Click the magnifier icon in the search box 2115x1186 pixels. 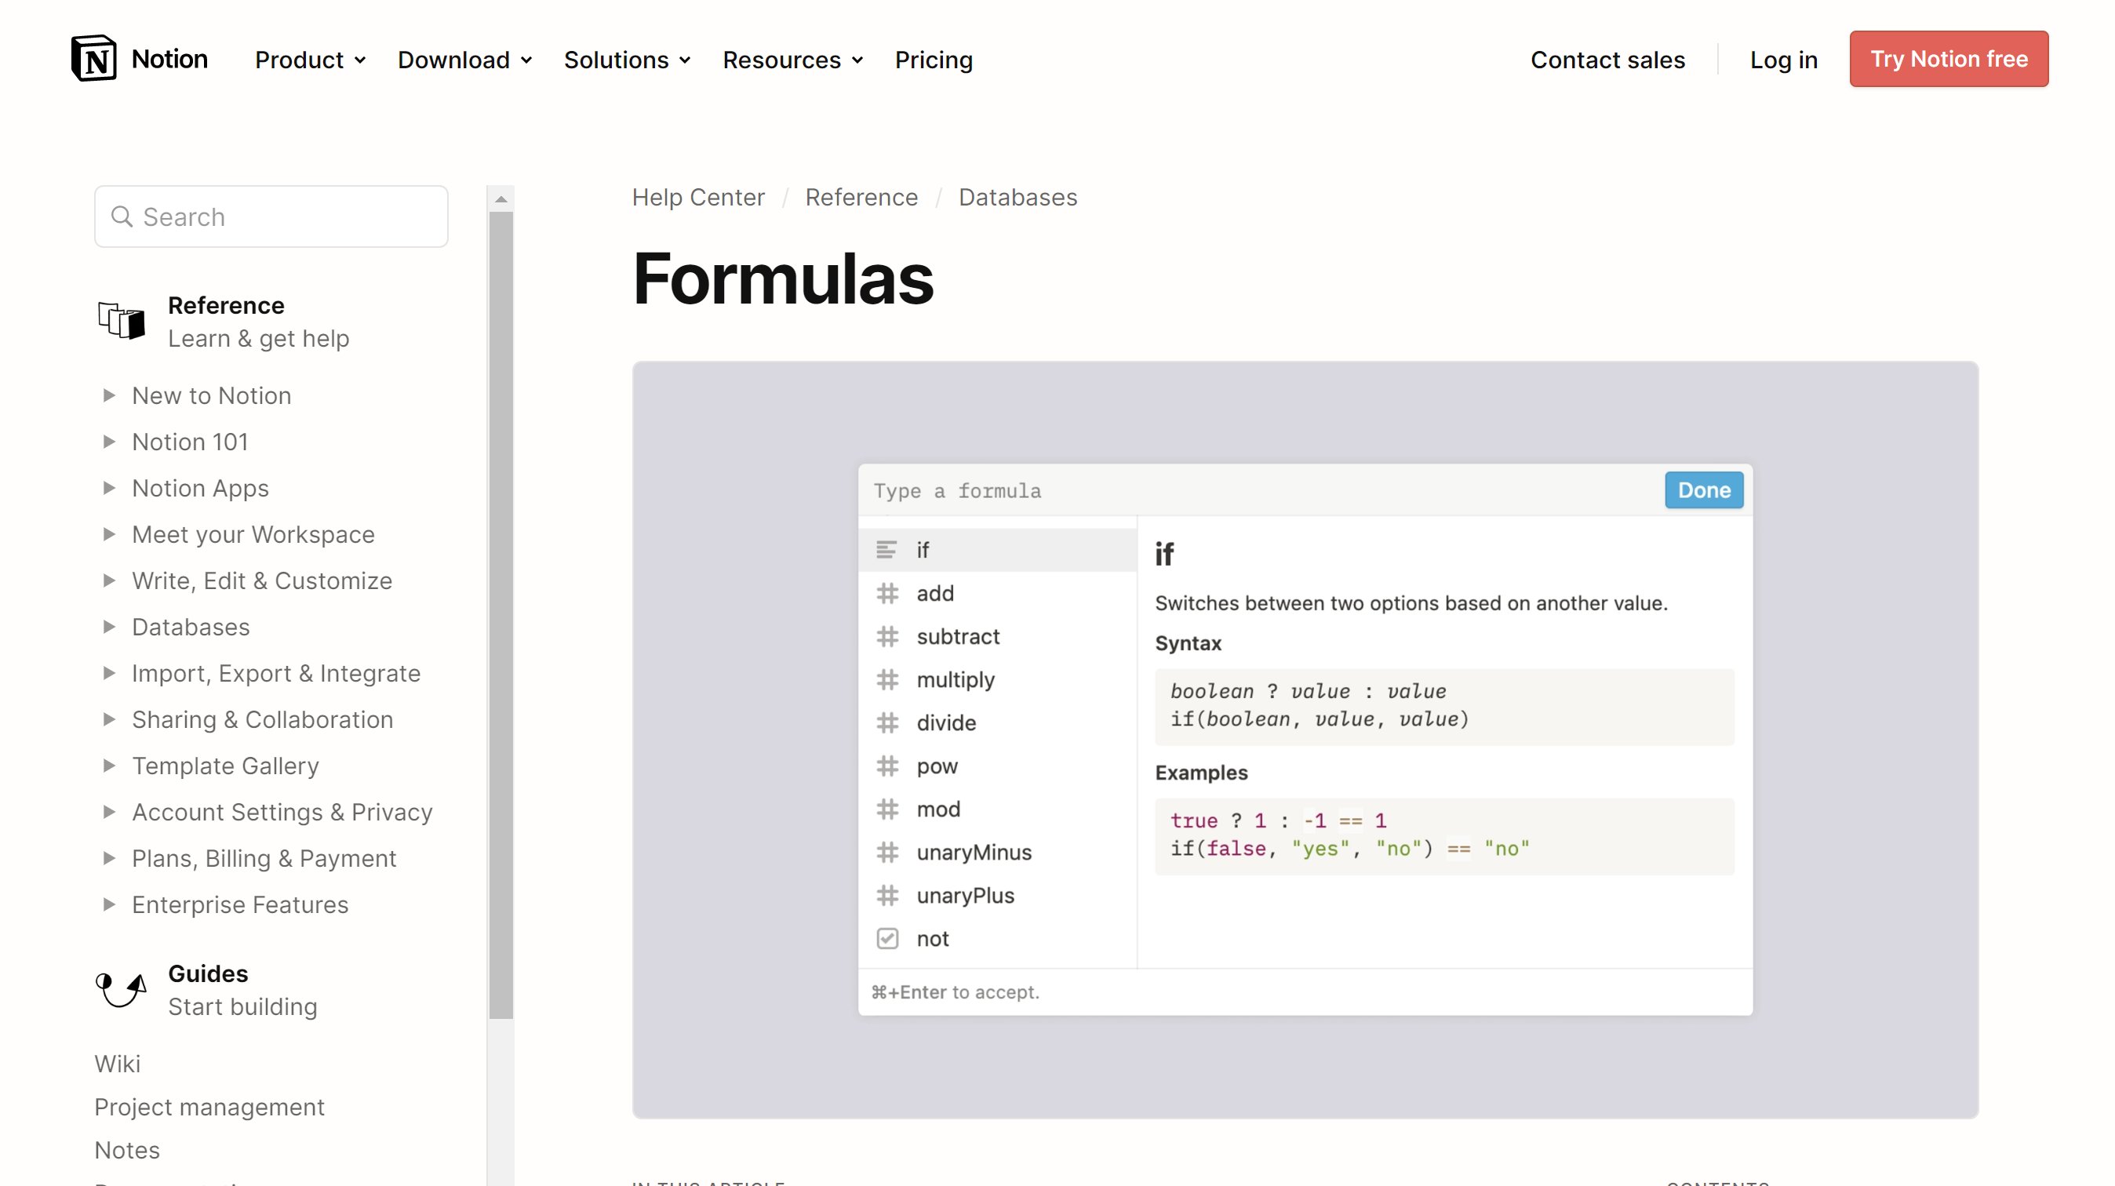click(x=123, y=216)
